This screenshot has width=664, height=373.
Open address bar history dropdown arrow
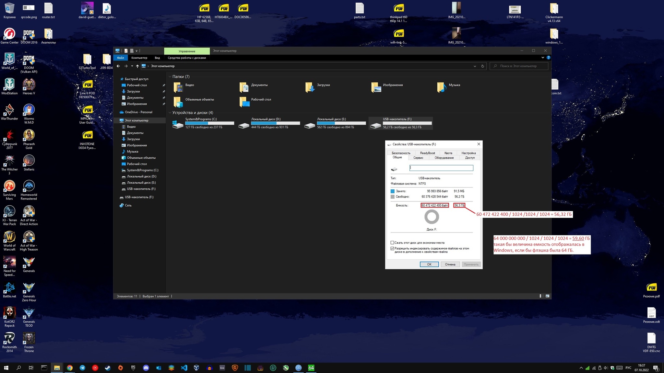(x=475, y=66)
